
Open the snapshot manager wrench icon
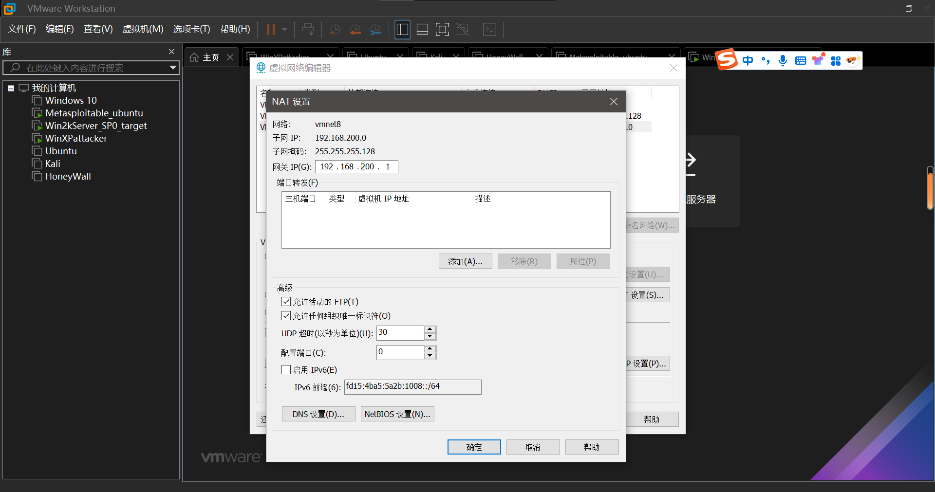tap(375, 30)
